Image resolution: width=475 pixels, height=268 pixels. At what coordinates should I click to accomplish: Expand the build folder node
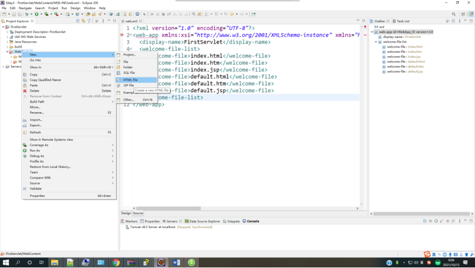pyautogui.click(x=7, y=47)
